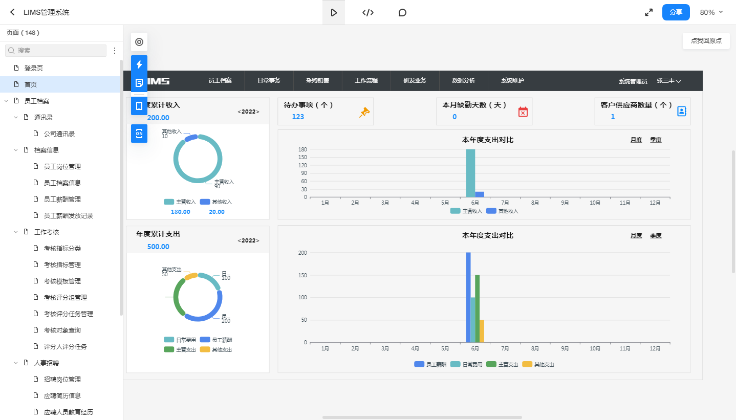This screenshot has height=420, width=736.
Task: Open the 80% zoom level dropdown
Action: pyautogui.click(x=711, y=12)
